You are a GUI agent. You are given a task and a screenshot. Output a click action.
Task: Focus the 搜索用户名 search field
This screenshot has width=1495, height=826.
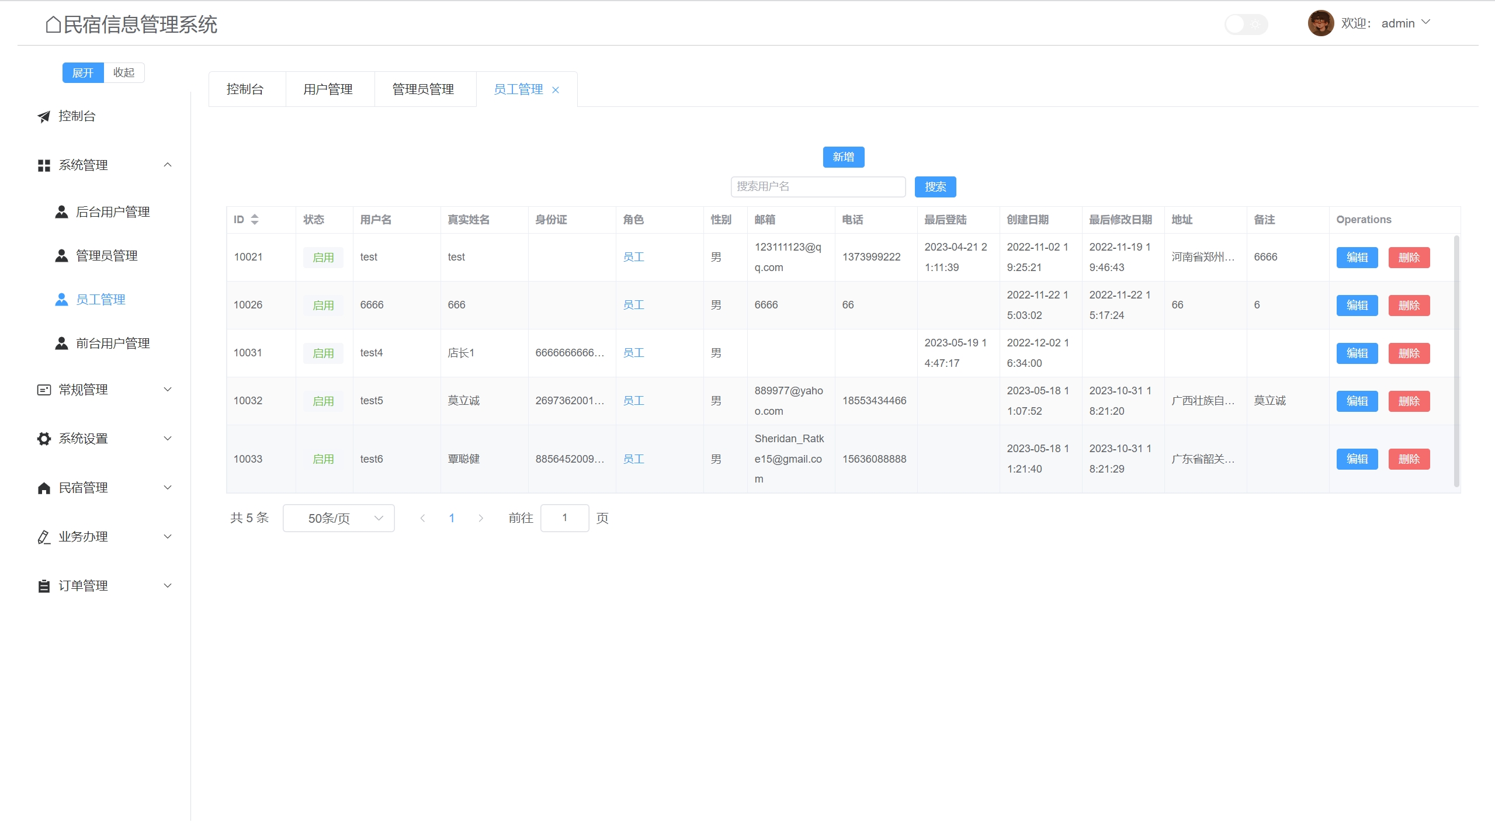[x=817, y=187]
